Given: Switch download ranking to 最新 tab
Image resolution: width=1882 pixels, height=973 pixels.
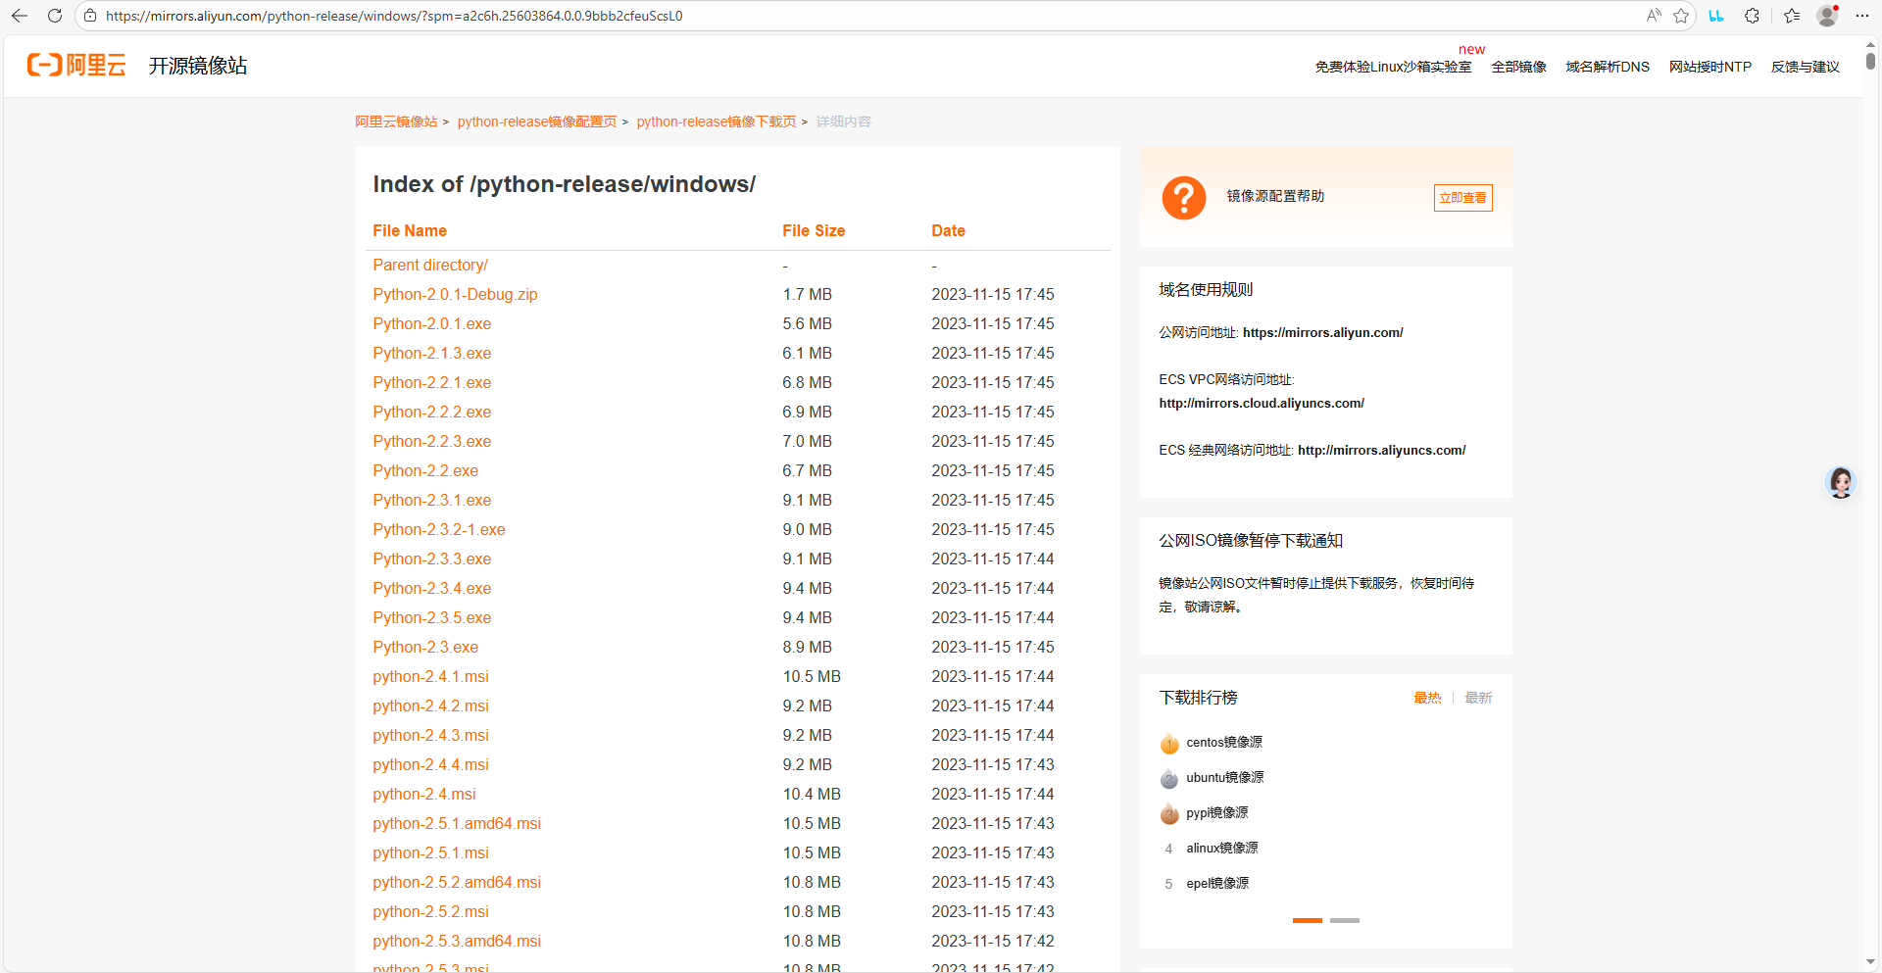Looking at the screenshot, I should pos(1477,698).
